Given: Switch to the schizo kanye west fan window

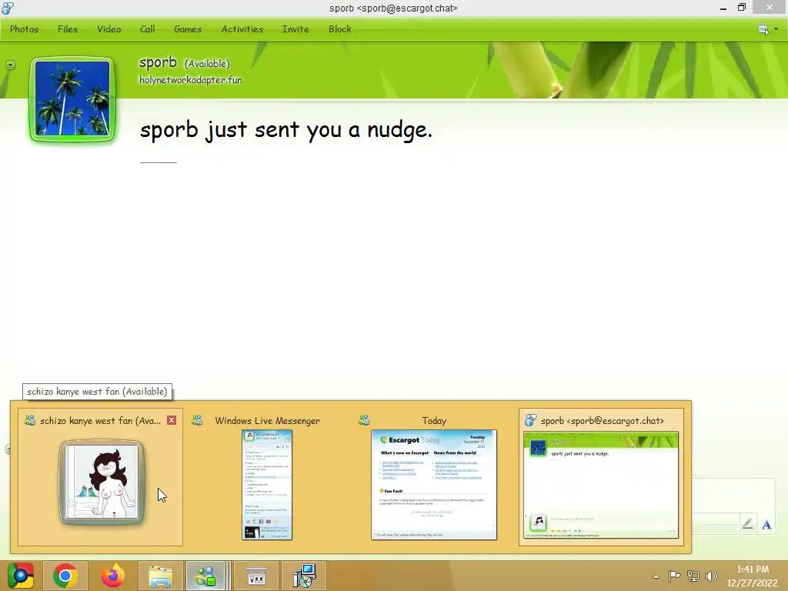Looking at the screenshot, I should point(101,476).
